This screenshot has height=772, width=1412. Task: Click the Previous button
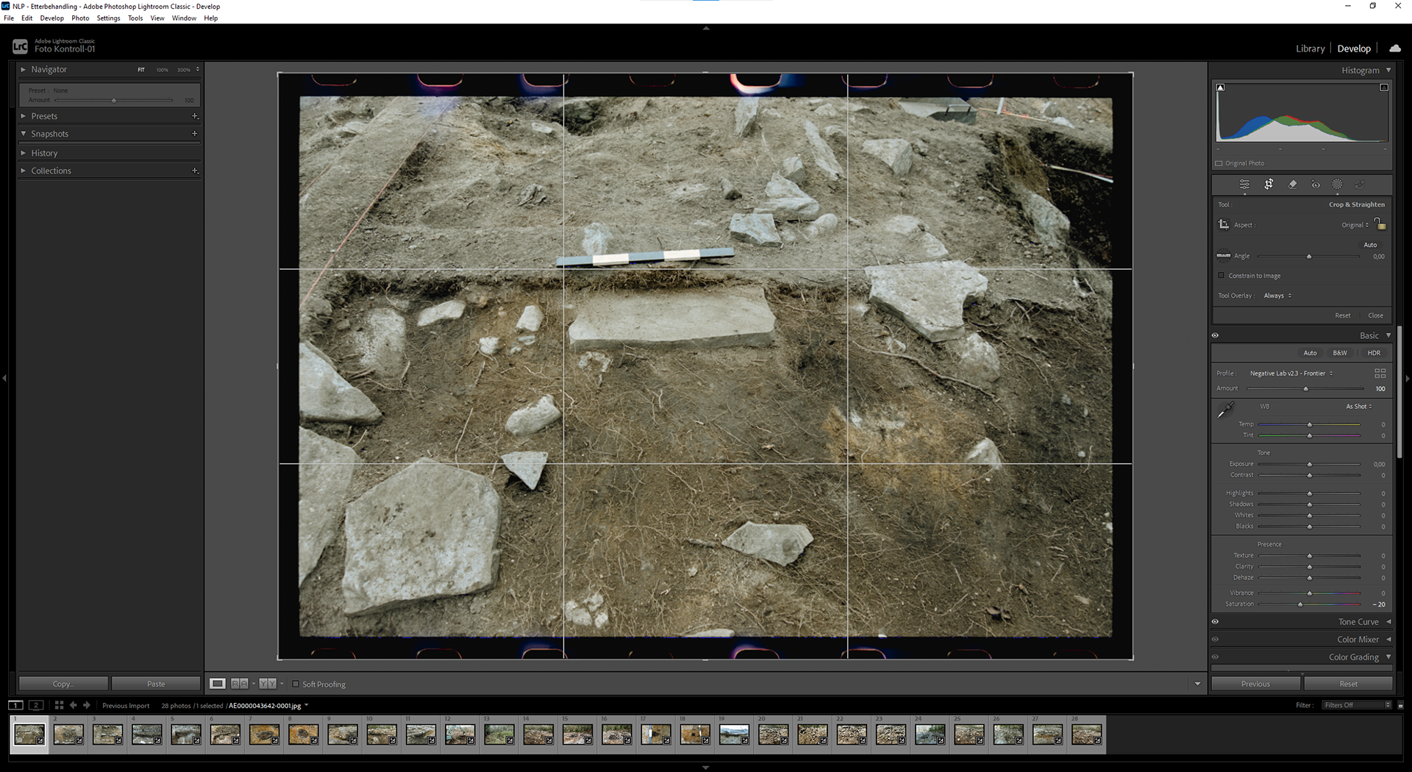1255,684
